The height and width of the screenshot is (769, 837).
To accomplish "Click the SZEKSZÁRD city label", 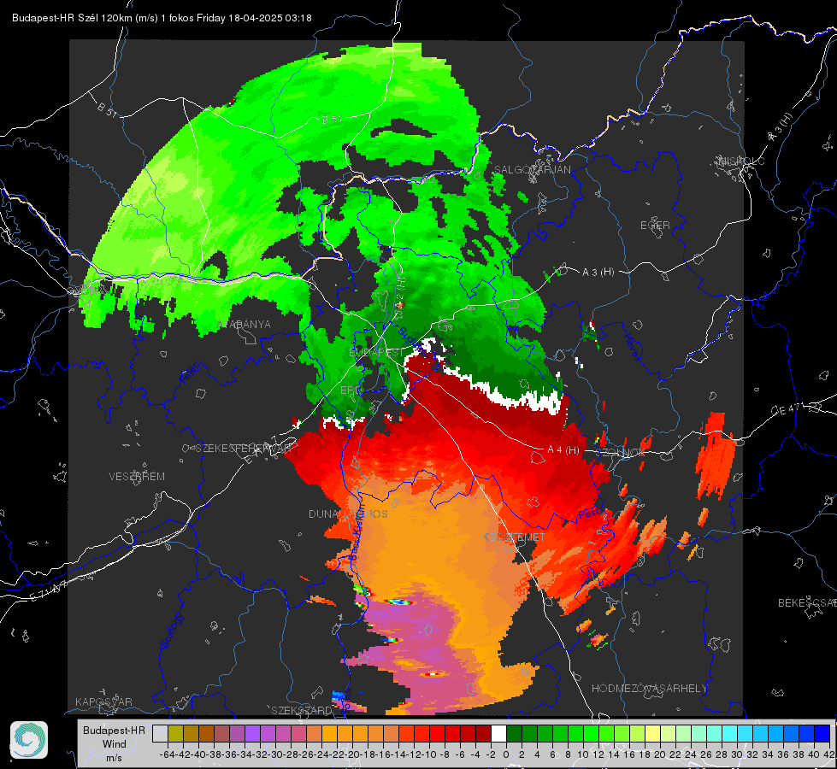I will click(x=302, y=710).
